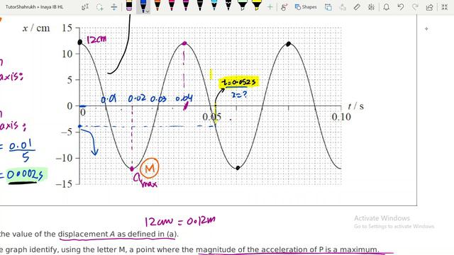Undo the last ink stroke
This screenshot has height=255, width=454.
(401, 7)
